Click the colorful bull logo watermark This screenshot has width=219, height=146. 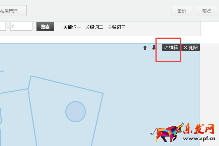tap(167, 132)
